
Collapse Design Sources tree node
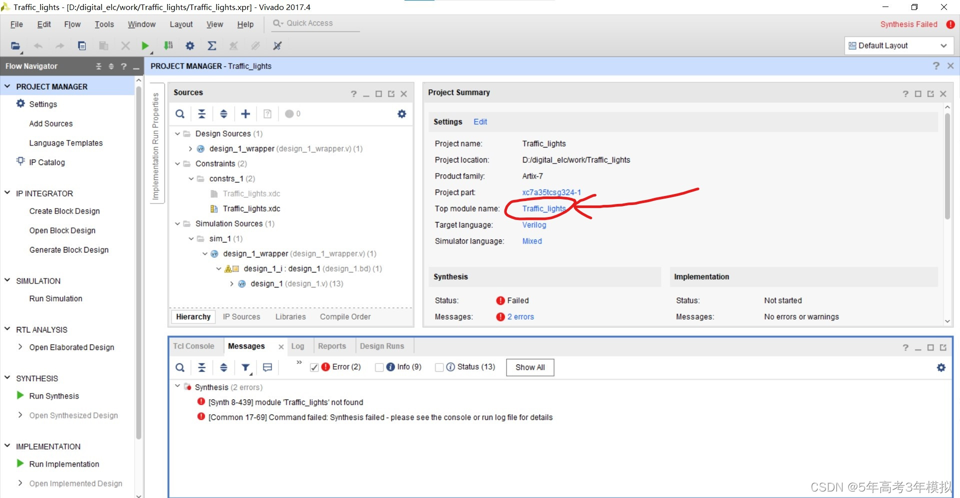tap(177, 134)
